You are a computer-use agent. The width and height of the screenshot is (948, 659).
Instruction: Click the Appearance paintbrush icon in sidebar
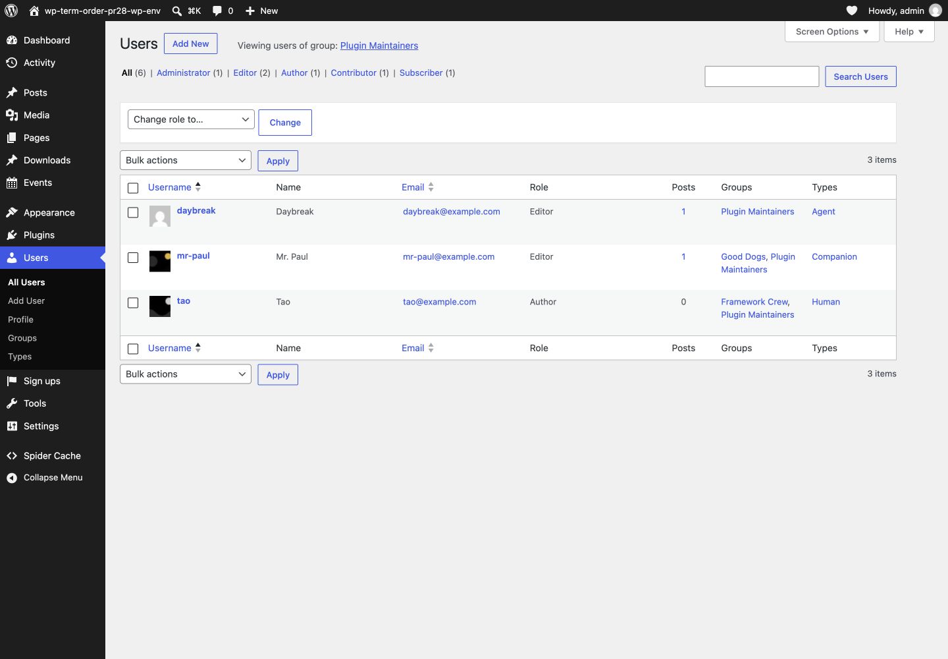coord(12,212)
